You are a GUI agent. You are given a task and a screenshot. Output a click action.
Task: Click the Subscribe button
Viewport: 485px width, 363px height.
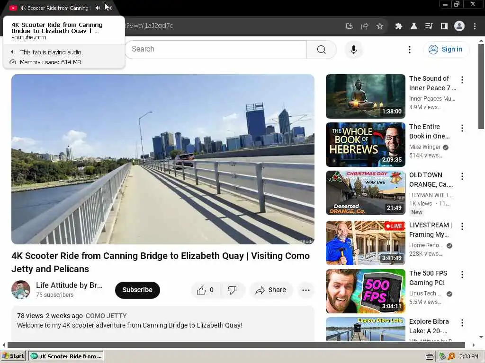[137, 290]
